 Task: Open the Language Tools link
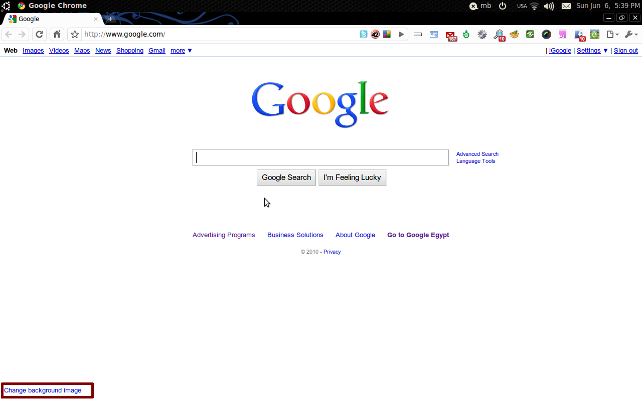(x=476, y=161)
